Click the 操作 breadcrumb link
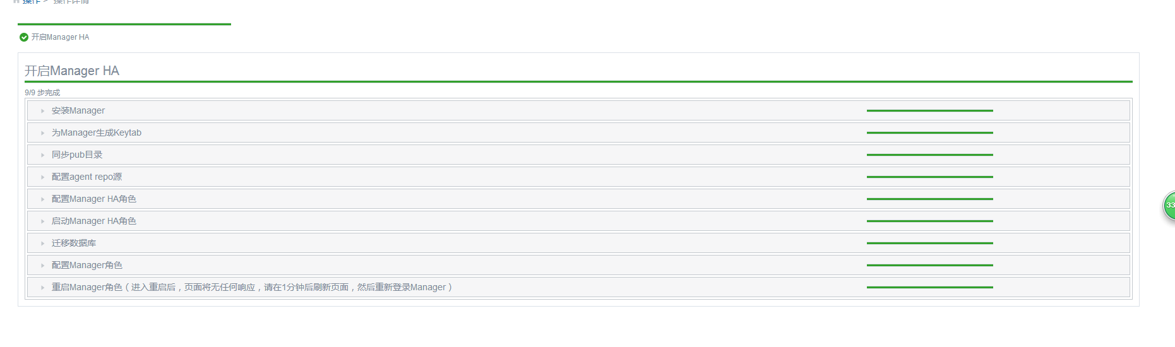1175x347 pixels. [31, 2]
